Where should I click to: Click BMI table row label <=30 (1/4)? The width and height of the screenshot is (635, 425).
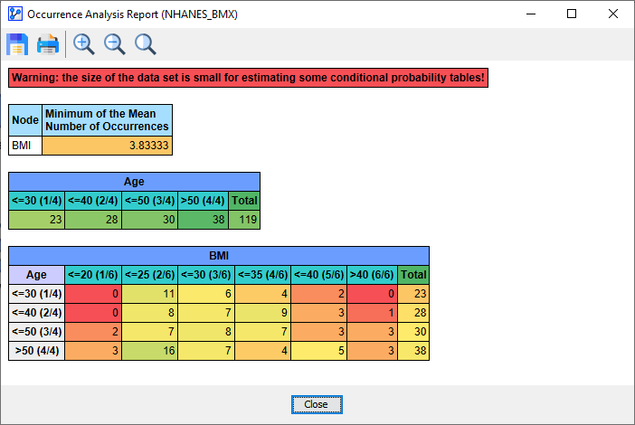pyautogui.click(x=36, y=294)
